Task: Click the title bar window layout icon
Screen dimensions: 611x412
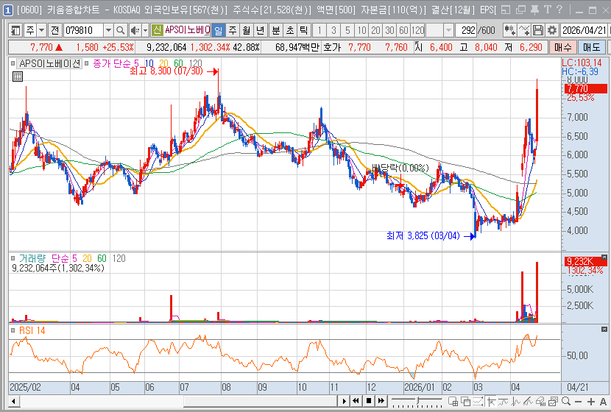Action: coord(506,10)
